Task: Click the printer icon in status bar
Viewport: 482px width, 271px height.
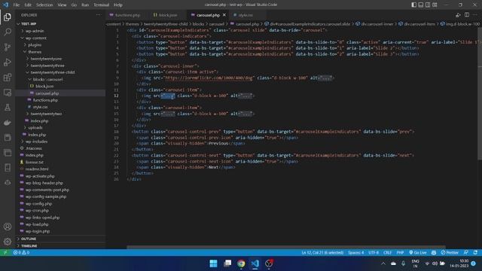Action: tap(434, 253)
